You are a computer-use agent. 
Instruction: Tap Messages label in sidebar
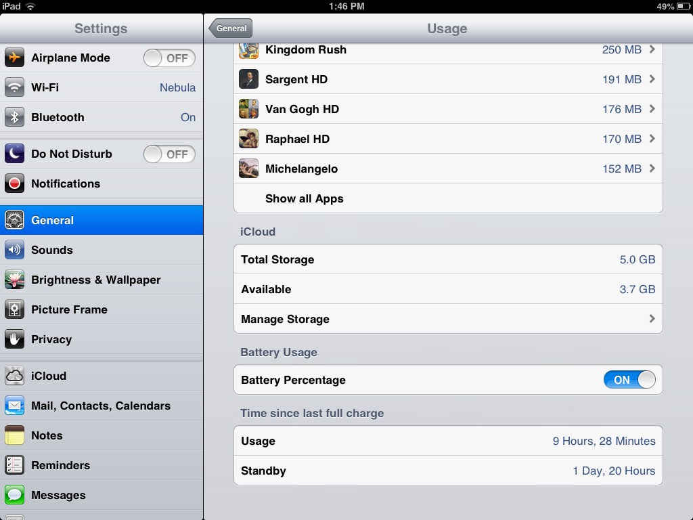pyautogui.click(x=58, y=495)
